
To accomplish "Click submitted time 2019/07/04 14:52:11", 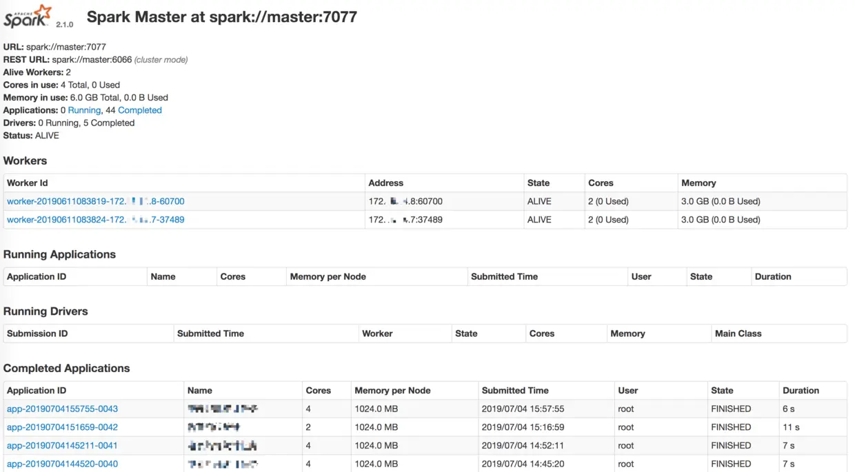I will click(523, 446).
